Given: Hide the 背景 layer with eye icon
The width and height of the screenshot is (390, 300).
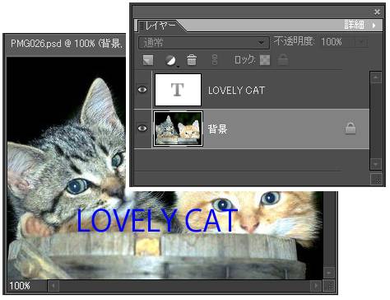Looking at the screenshot, I should point(142,129).
